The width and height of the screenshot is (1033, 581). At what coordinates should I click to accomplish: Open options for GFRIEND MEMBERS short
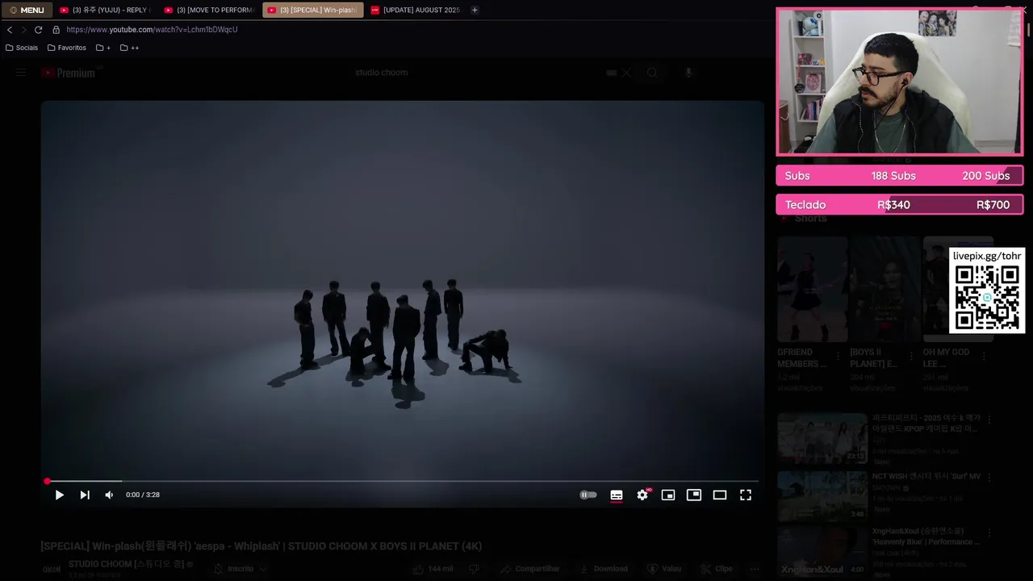[x=838, y=356]
